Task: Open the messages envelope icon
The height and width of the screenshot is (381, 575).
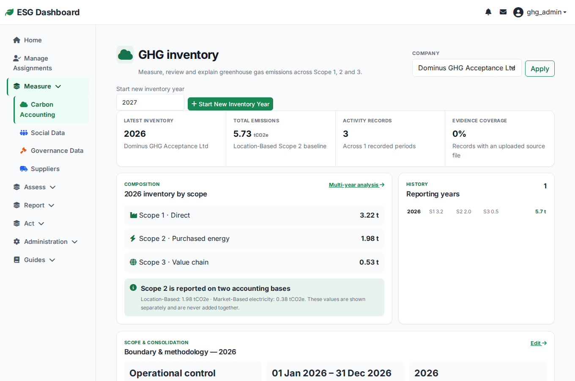Action: coord(503,12)
